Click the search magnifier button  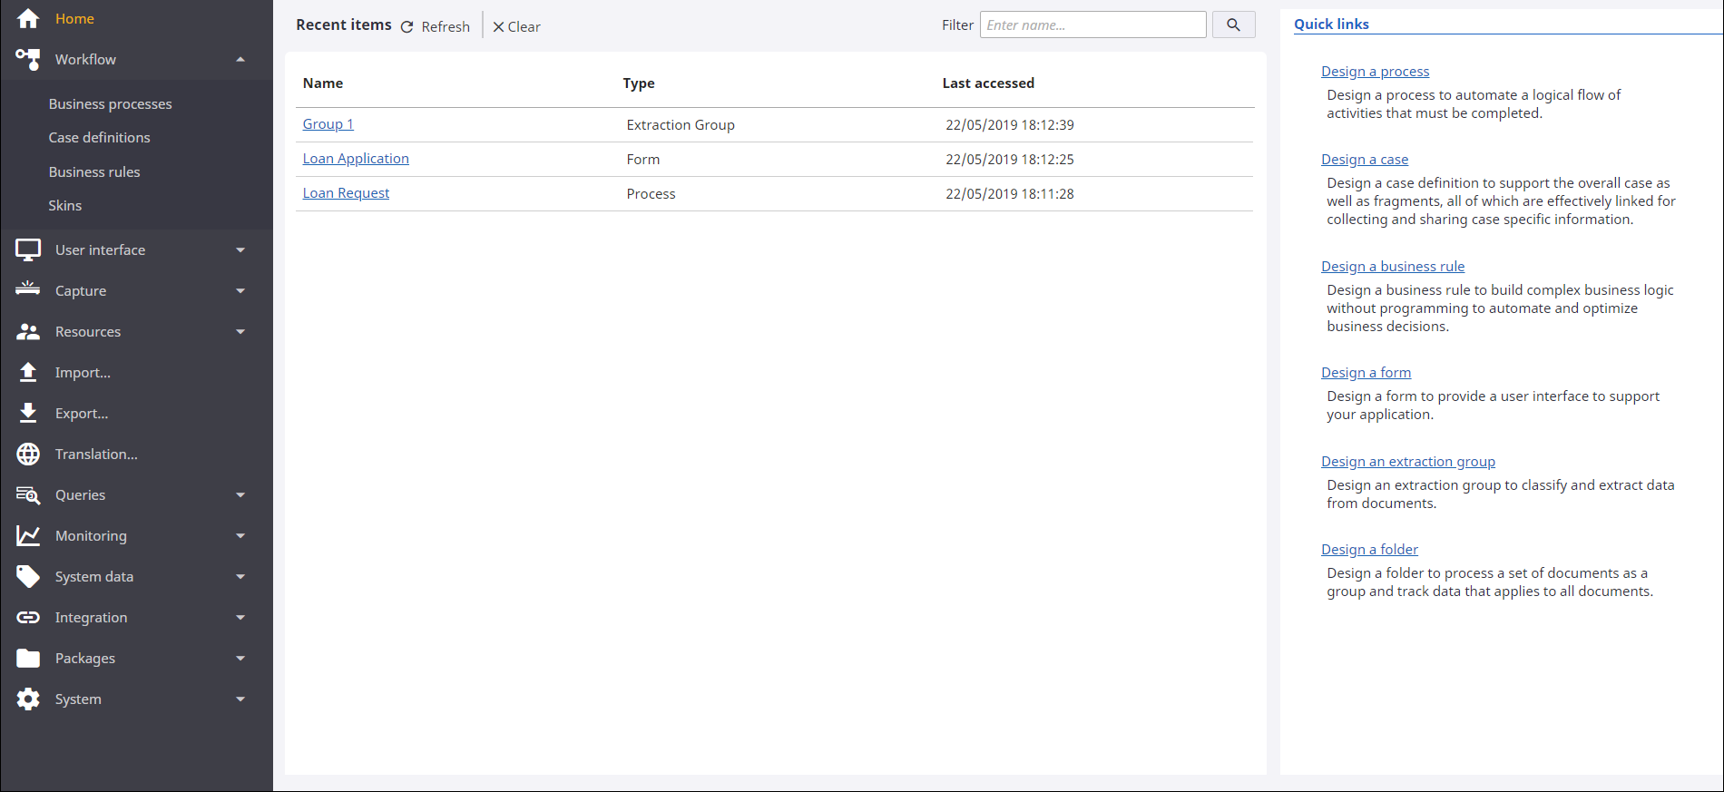coord(1233,25)
